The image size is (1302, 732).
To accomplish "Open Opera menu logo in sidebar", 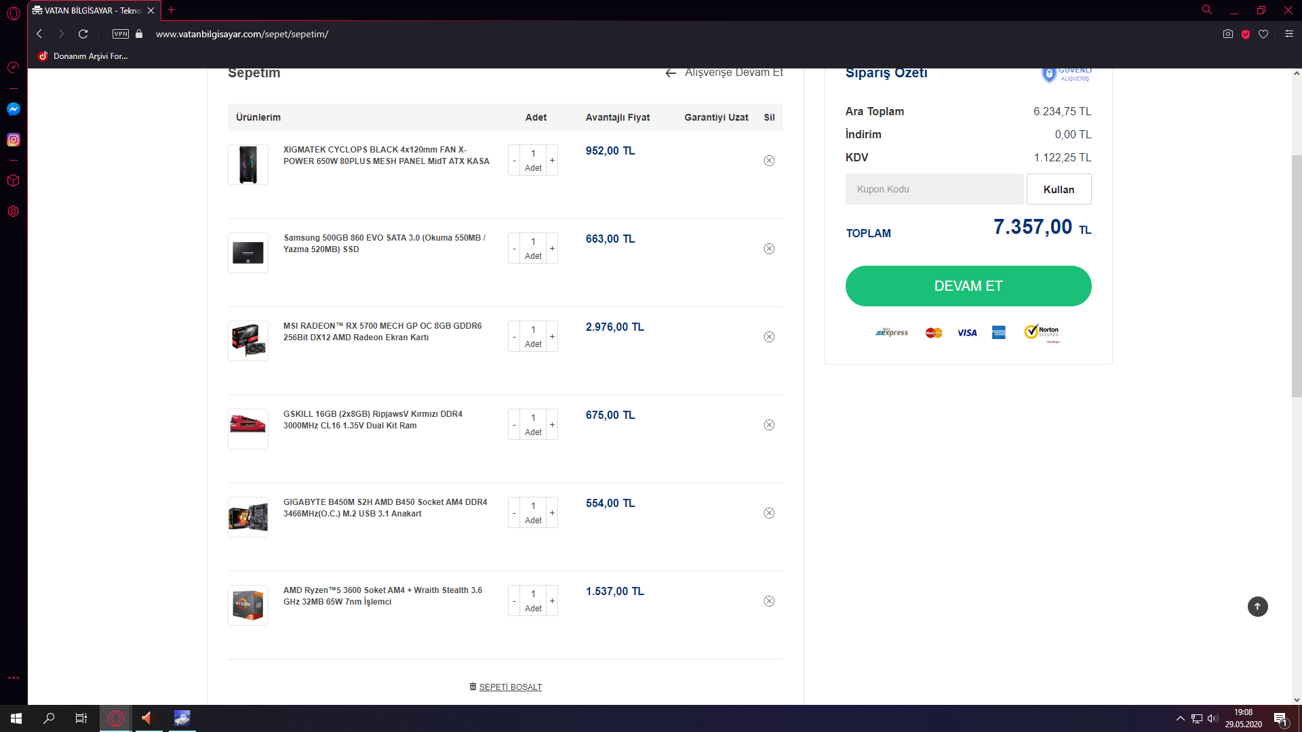I will coord(14,13).
